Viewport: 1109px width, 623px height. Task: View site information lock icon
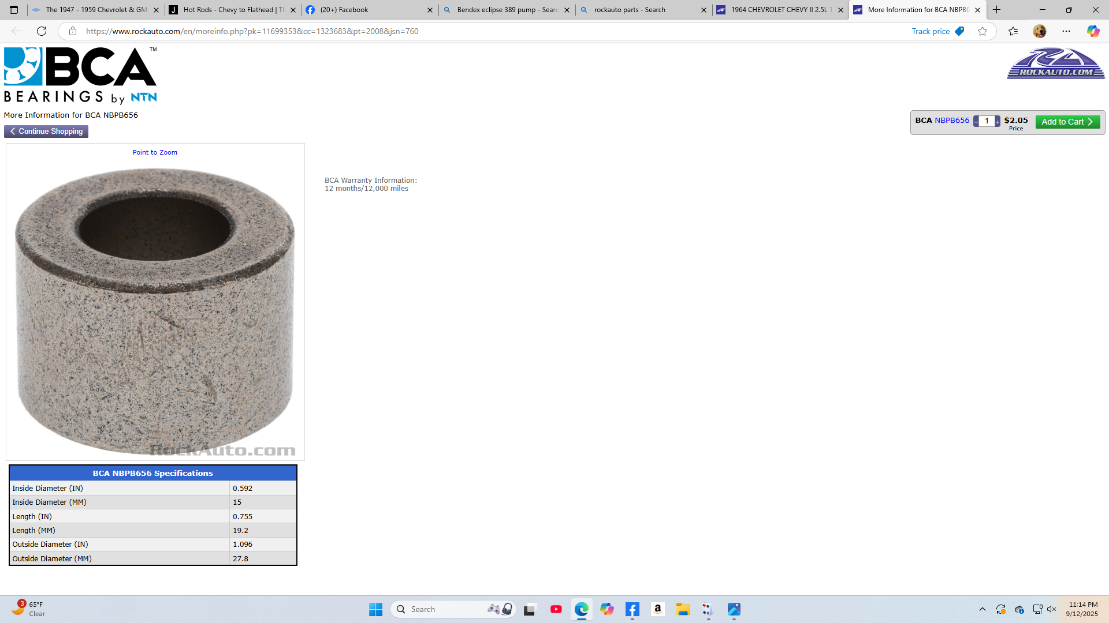tap(73, 31)
